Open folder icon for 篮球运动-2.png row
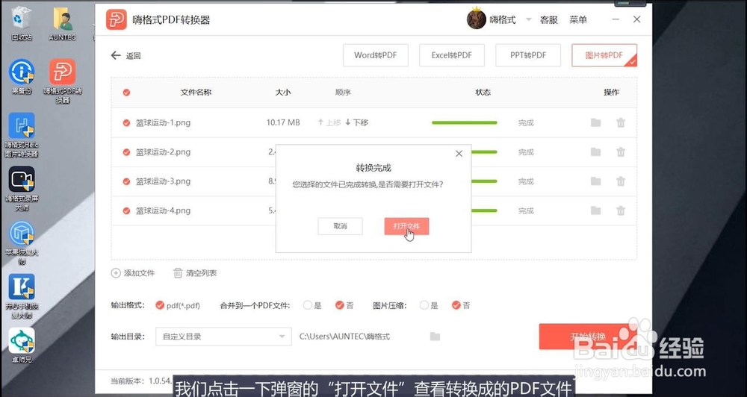 (x=595, y=152)
